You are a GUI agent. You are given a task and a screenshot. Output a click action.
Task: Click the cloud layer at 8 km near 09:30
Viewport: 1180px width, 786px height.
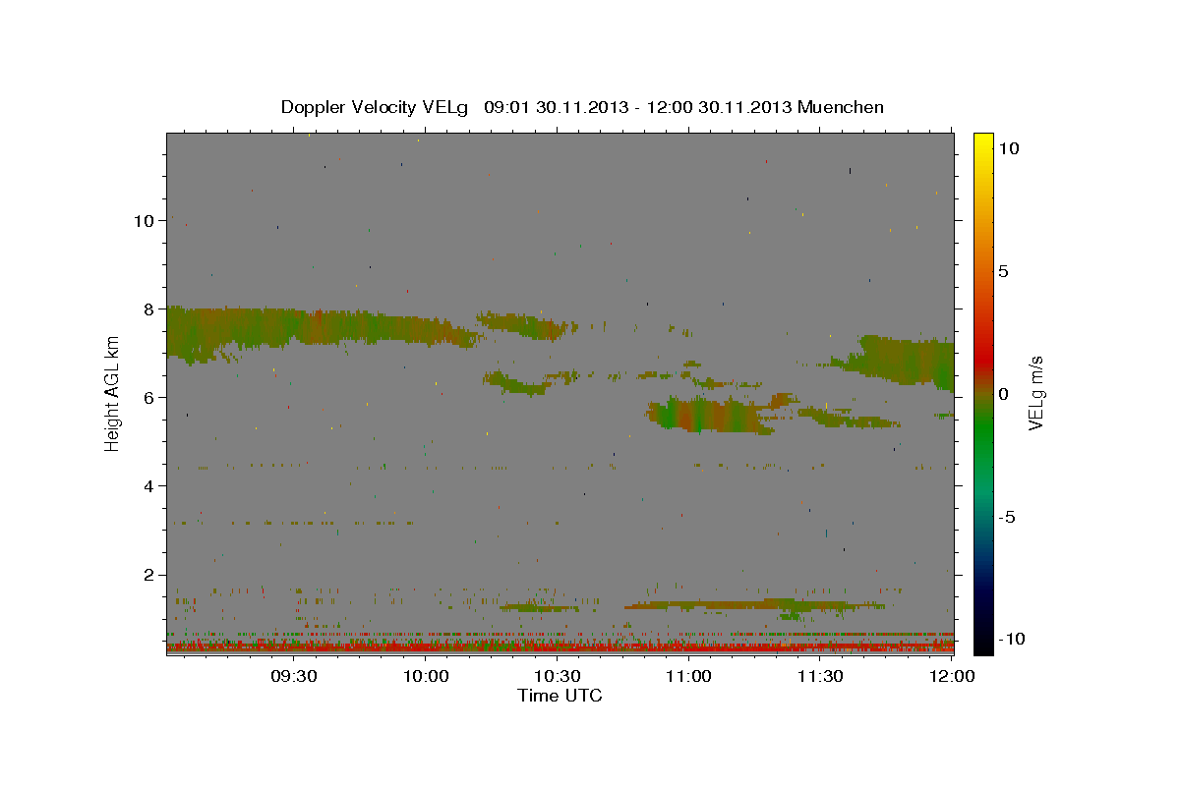[x=324, y=327]
